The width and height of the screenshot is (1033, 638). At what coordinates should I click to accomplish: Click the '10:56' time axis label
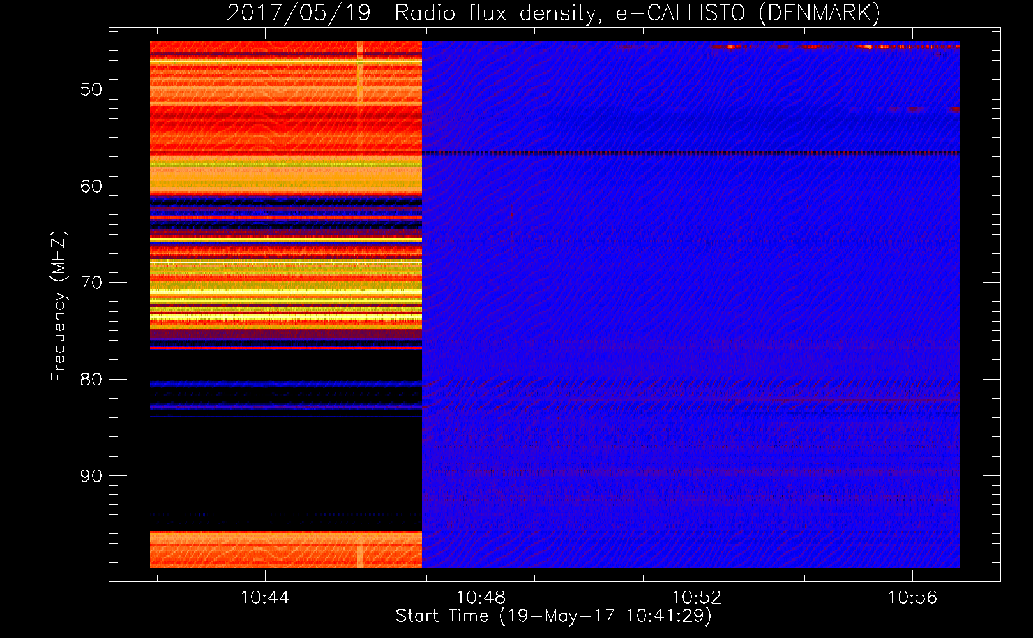(x=912, y=598)
